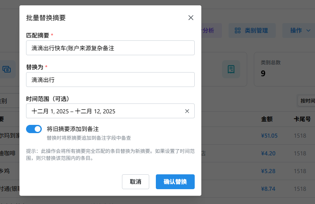Click the 卡尾号 column header
Screen dimensions: 315x204
[302, 119]
